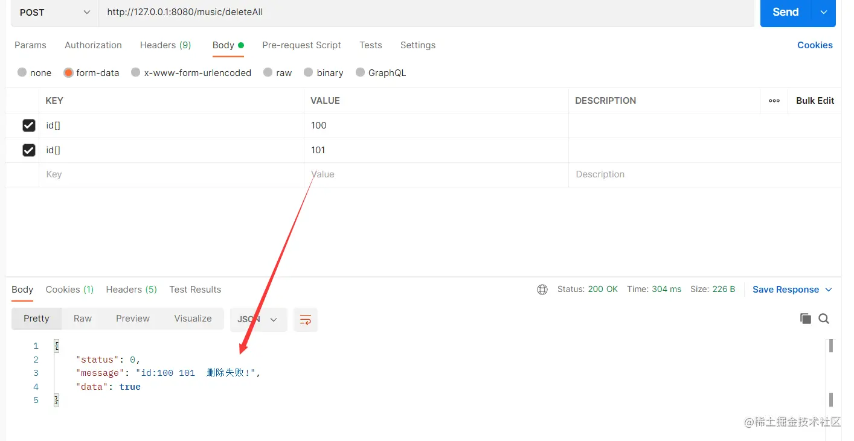The height and width of the screenshot is (441, 854).
Task: Click the empty Description placeholder field
Action: [704, 174]
